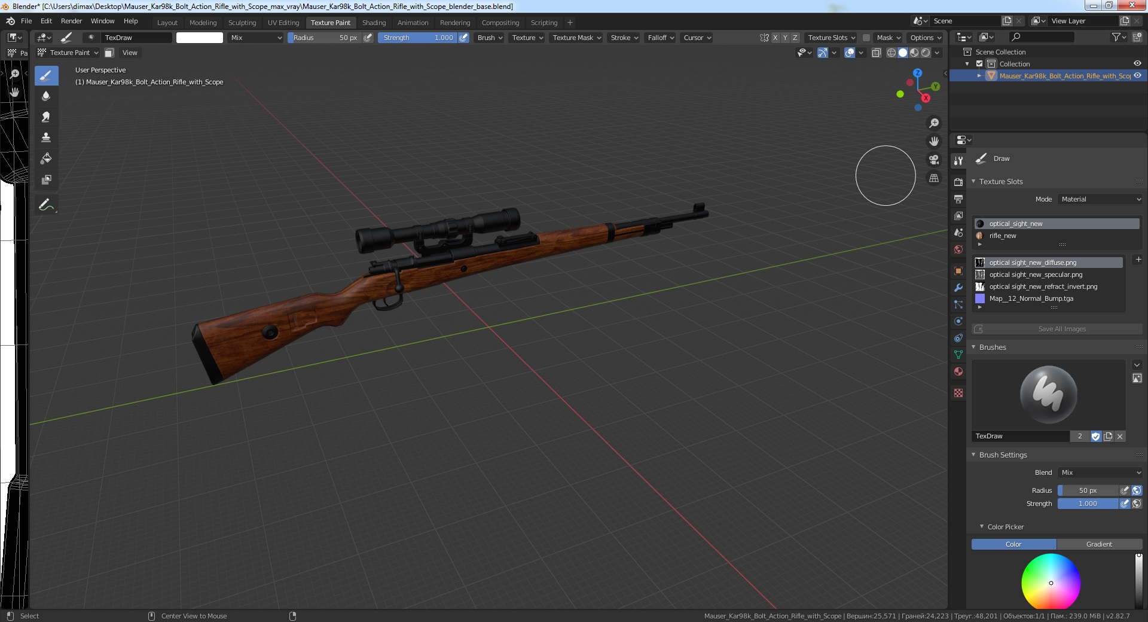Switch to the Shading workspace tab
This screenshot has height=622, width=1148.
pyautogui.click(x=374, y=23)
